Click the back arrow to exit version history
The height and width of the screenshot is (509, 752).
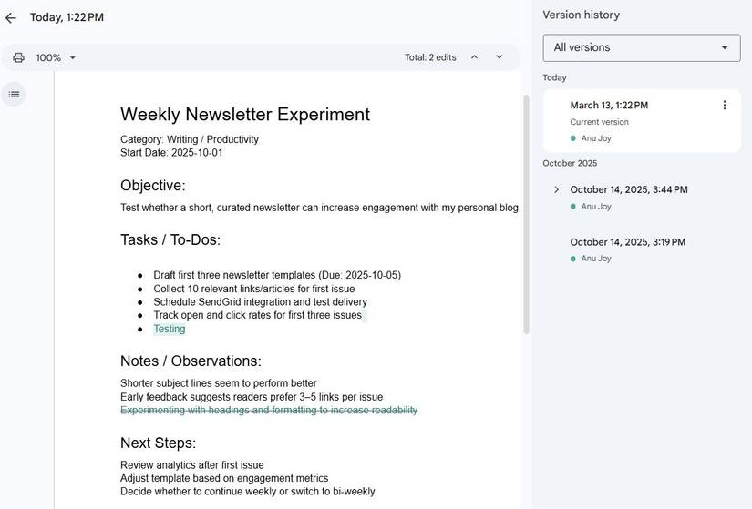[x=11, y=18]
